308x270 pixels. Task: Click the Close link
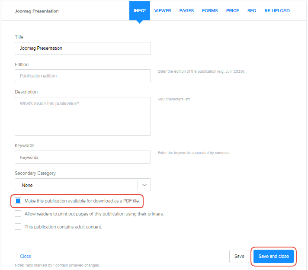(26, 256)
